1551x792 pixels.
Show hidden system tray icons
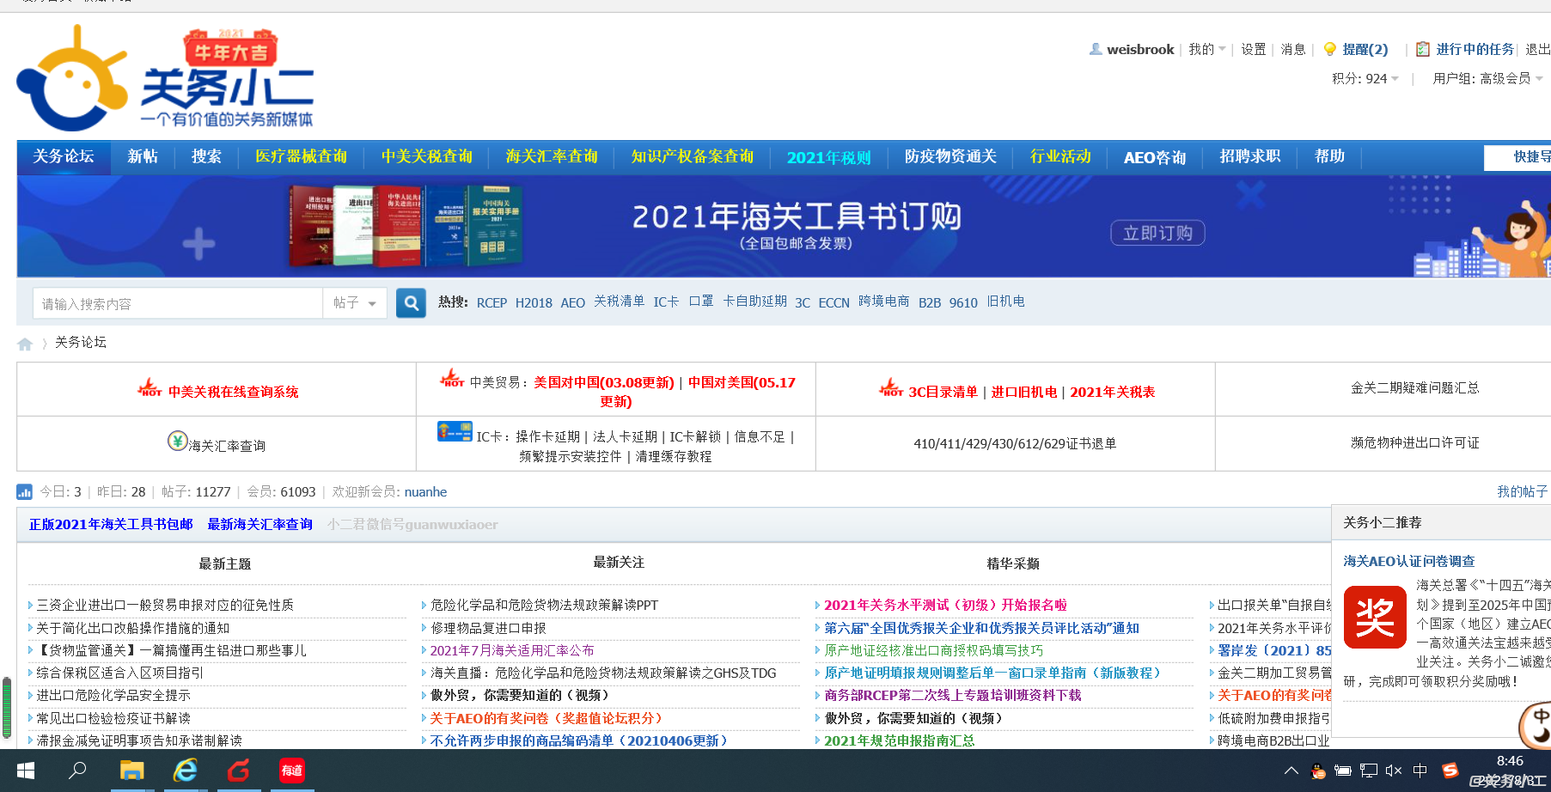(1291, 771)
